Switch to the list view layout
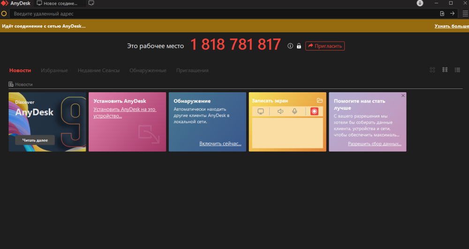469x249 pixels. (458, 70)
